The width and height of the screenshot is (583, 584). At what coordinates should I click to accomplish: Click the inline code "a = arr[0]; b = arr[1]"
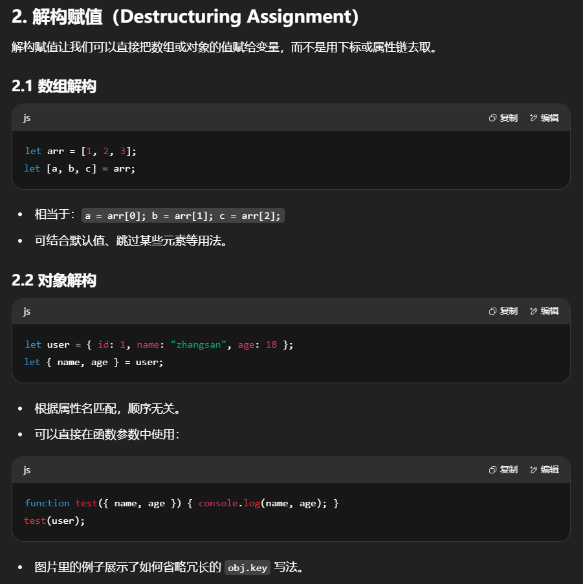pos(184,216)
